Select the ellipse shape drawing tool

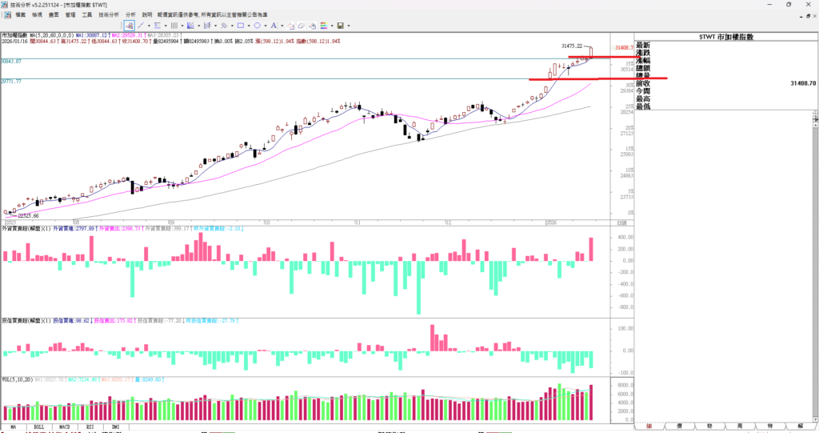tap(258, 26)
